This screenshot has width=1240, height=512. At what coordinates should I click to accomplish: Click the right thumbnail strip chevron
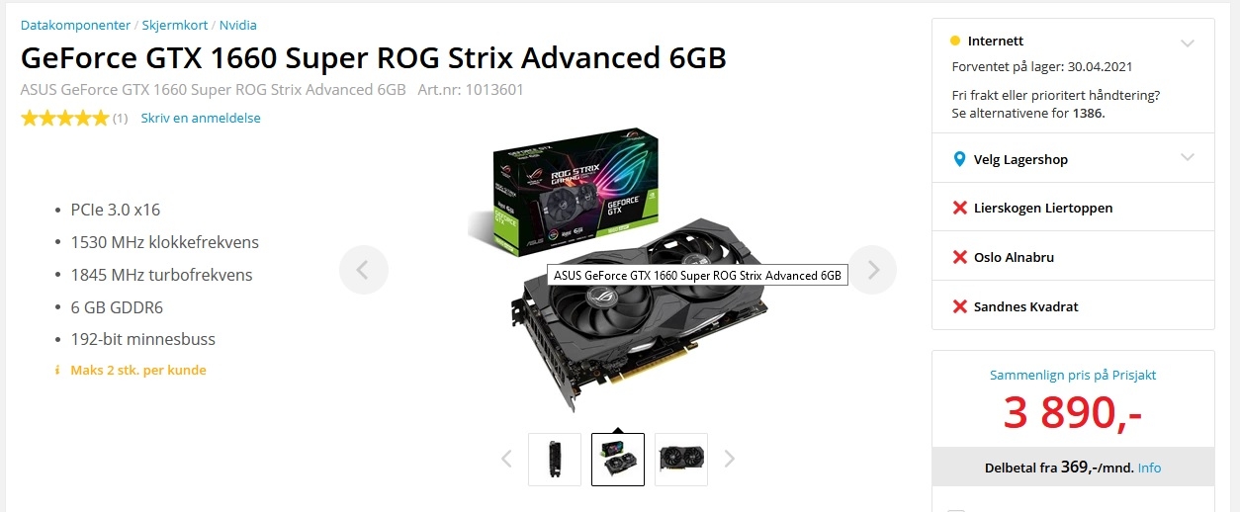[730, 459]
